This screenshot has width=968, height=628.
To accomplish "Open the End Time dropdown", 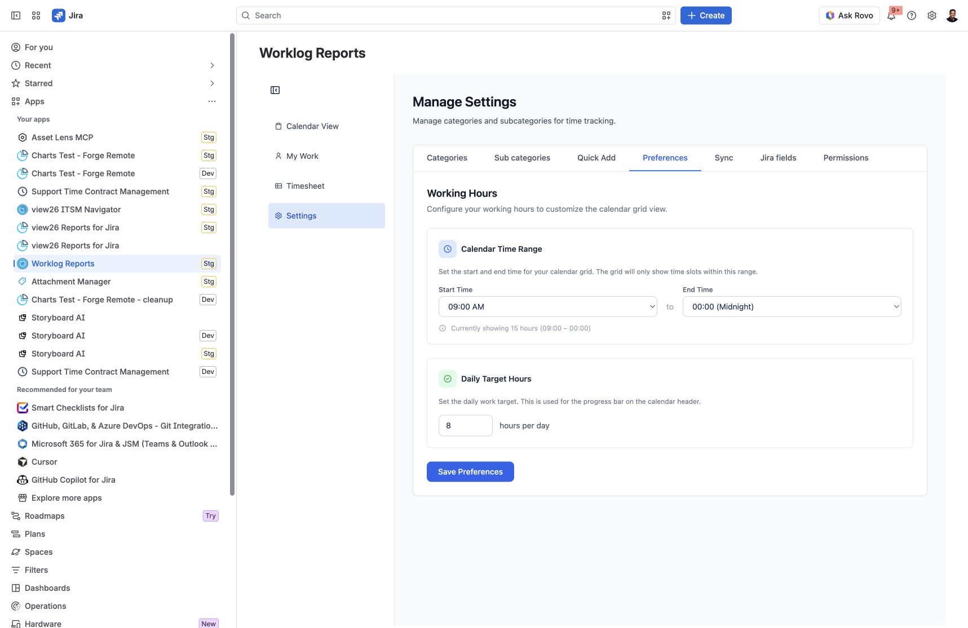I will [792, 306].
